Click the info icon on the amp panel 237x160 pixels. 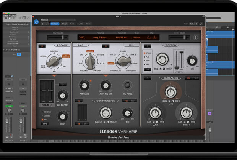point(196,38)
